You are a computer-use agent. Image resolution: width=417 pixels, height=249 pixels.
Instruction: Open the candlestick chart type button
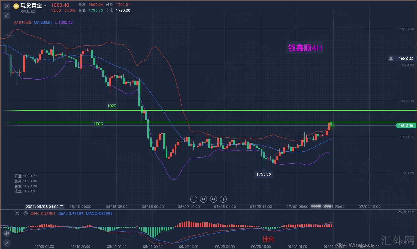pos(7,233)
